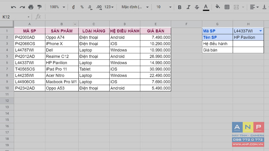Toggle strikethrough formatting

pos(197,7)
